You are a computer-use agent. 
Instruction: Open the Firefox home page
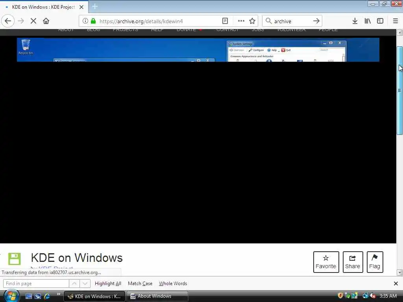tap(46, 21)
